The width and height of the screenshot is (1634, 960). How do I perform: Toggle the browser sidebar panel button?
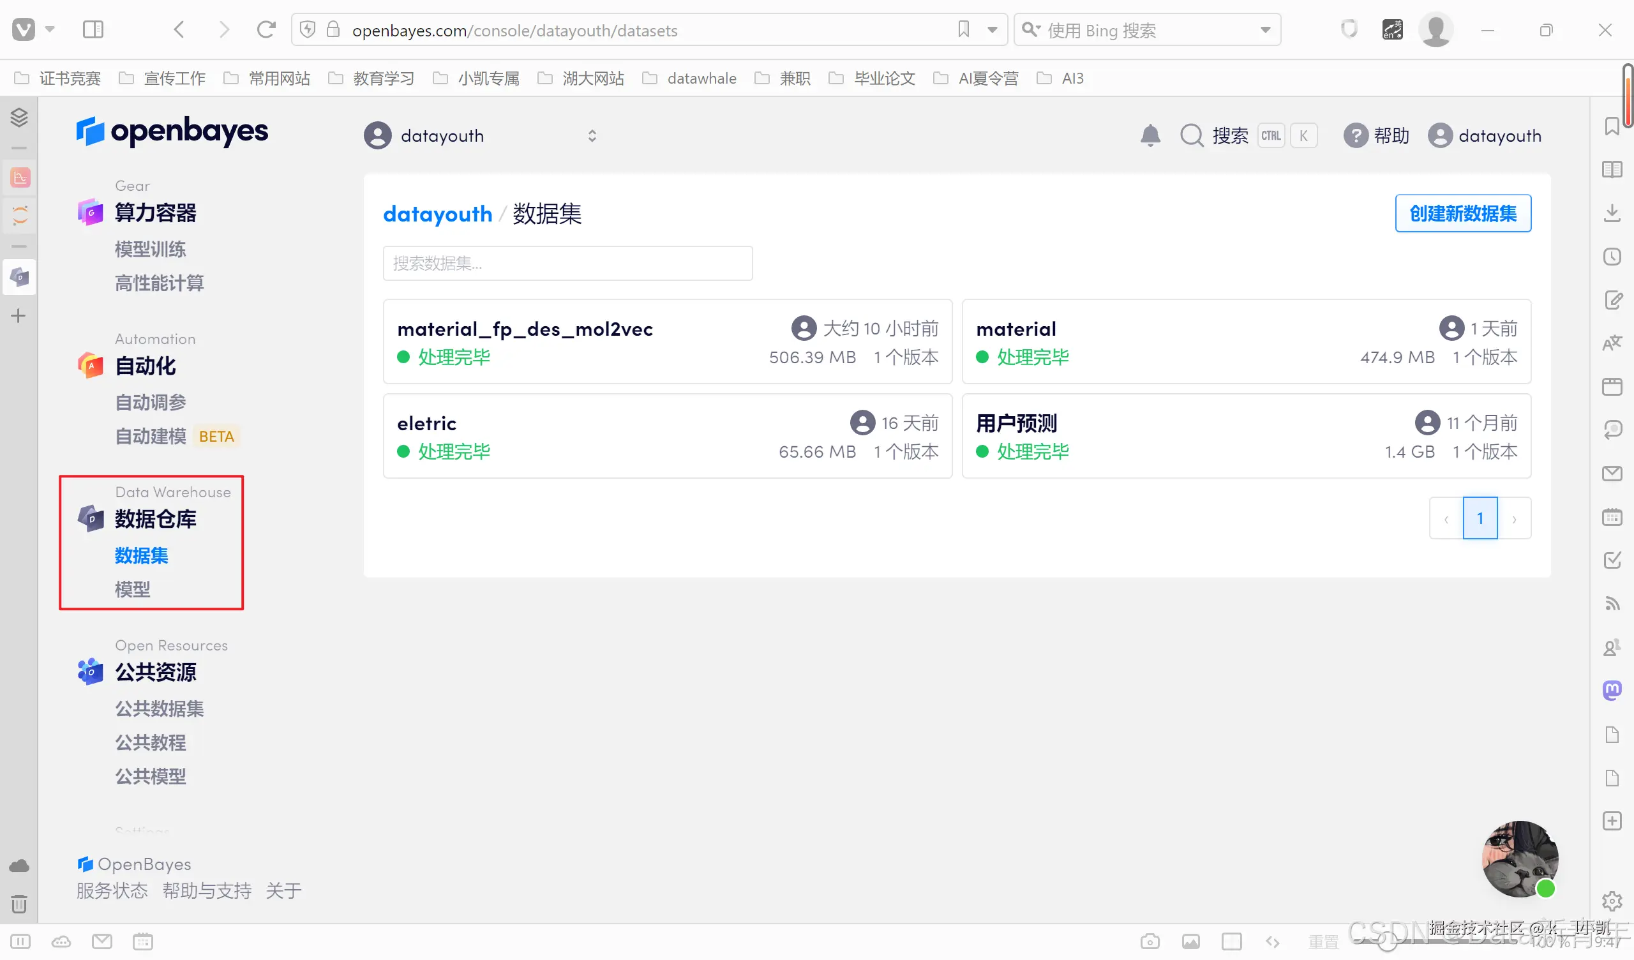(93, 30)
